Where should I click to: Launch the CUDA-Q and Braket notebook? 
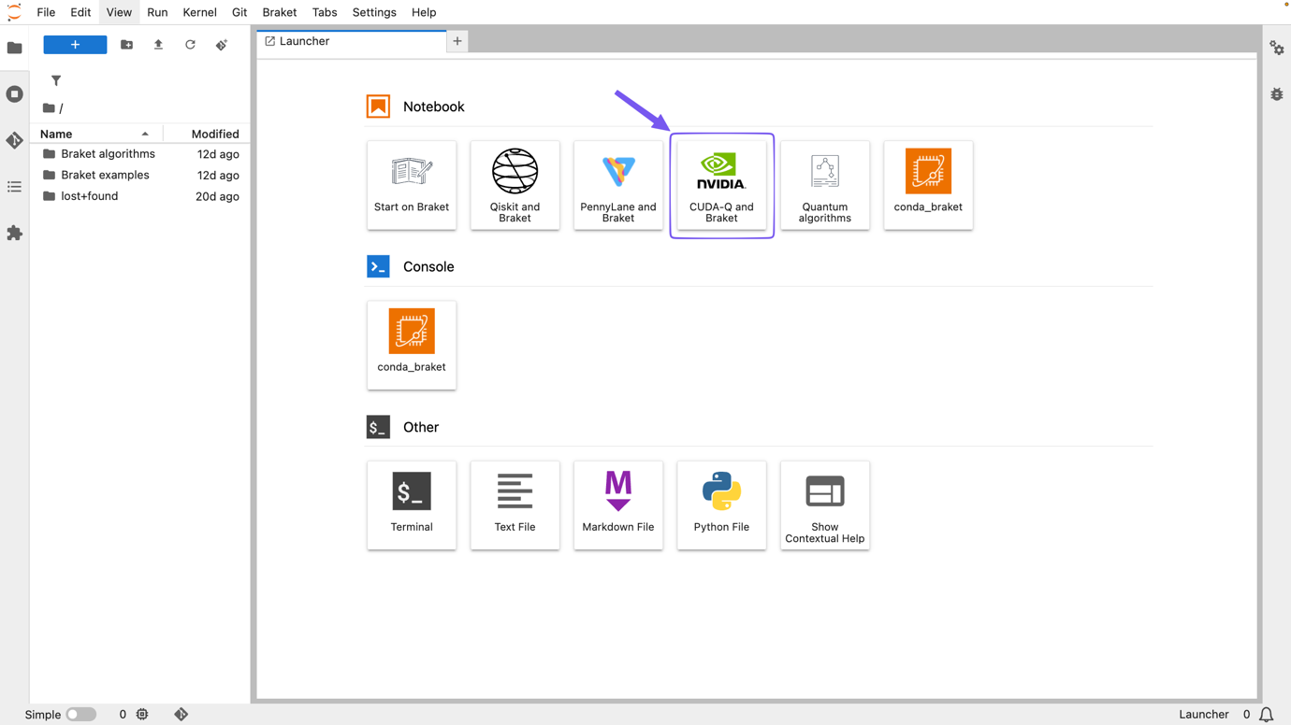click(x=721, y=185)
